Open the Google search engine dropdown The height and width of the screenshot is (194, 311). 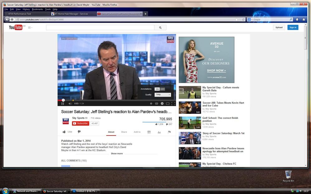pos(250,19)
